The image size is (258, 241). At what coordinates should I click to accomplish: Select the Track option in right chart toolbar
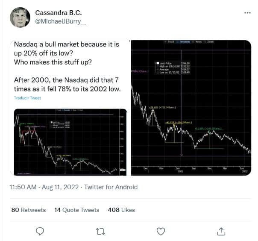click(x=170, y=42)
